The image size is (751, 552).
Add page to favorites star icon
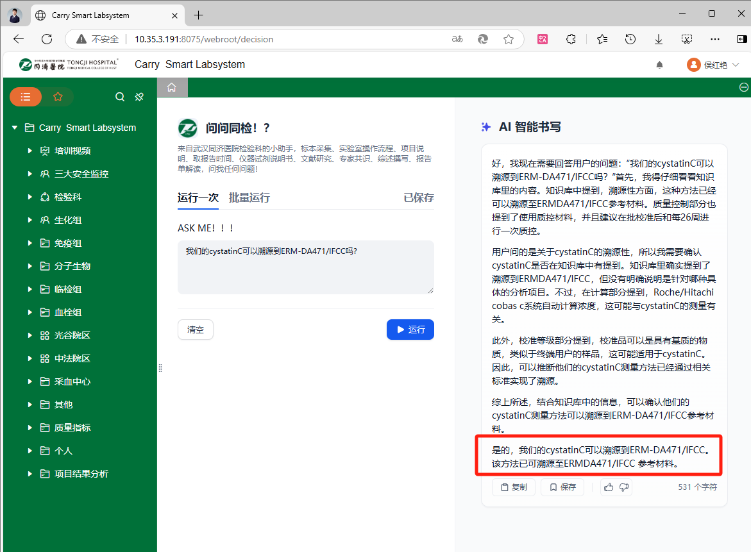(x=509, y=39)
